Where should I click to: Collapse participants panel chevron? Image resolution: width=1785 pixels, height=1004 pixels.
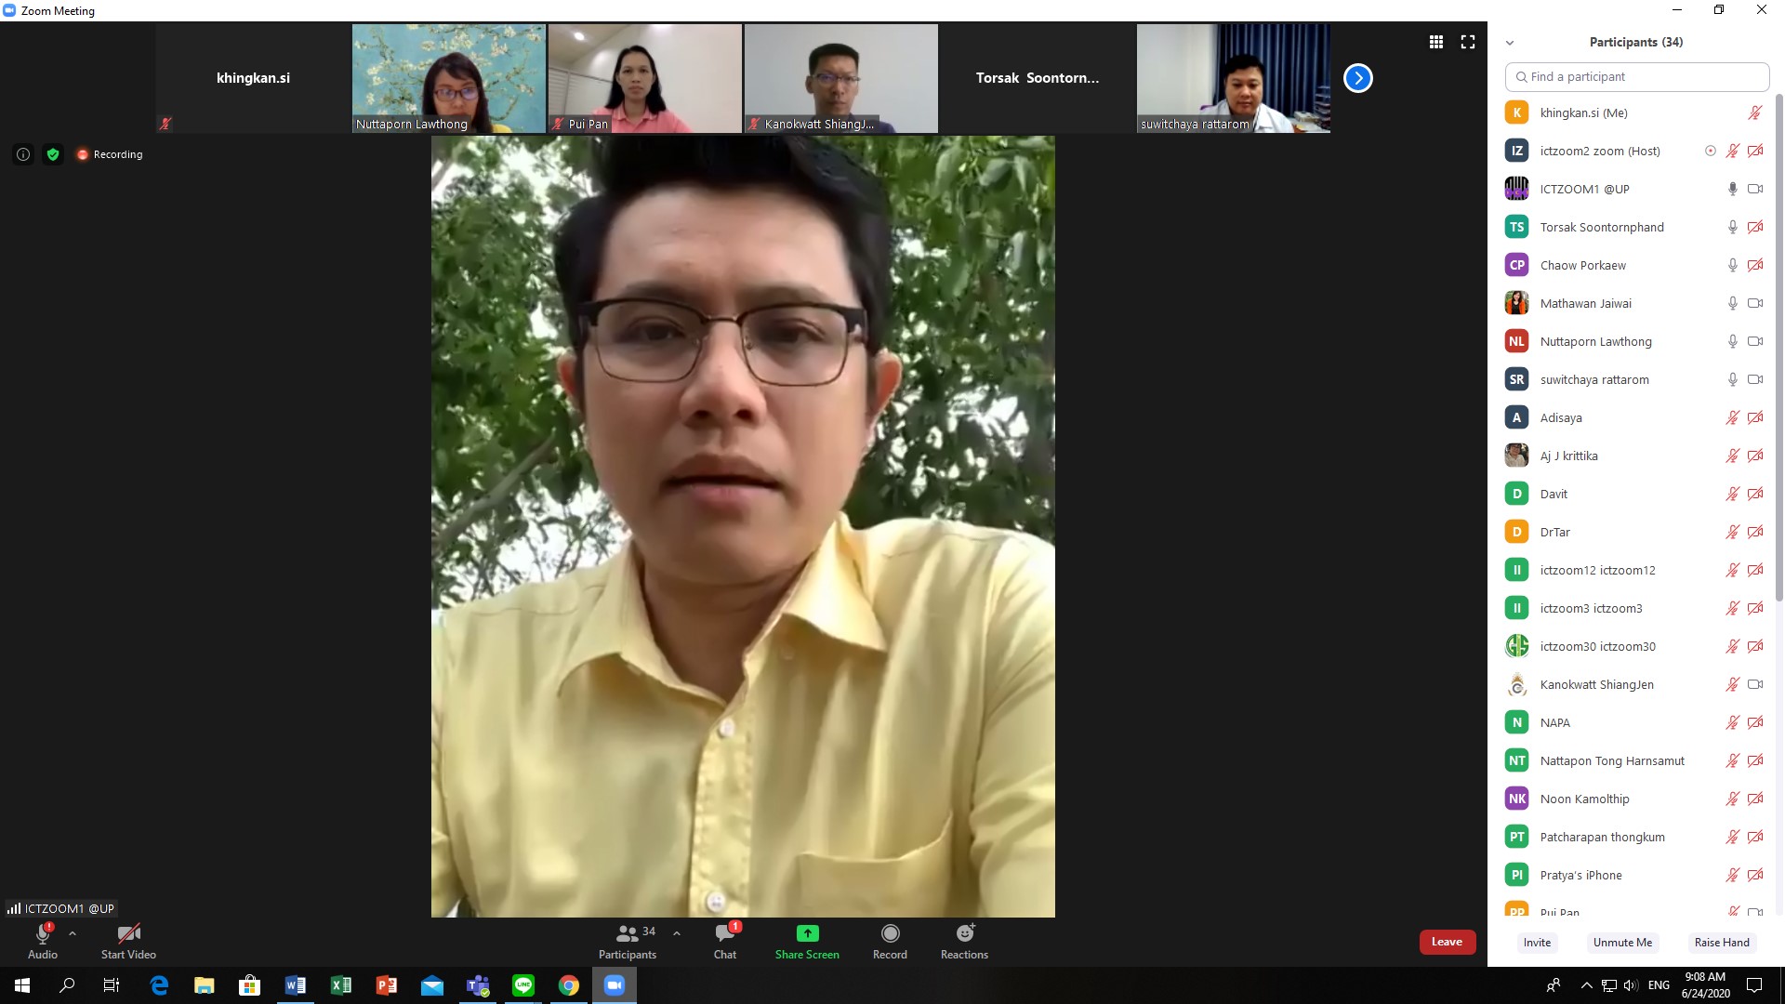click(1510, 43)
